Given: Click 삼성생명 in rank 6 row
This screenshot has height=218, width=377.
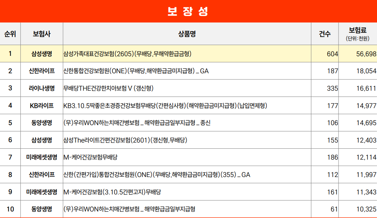Looking at the screenshot, I should 42,140.
